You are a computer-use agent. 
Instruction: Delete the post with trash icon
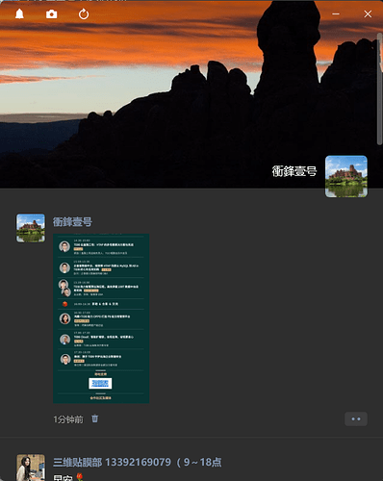point(95,418)
